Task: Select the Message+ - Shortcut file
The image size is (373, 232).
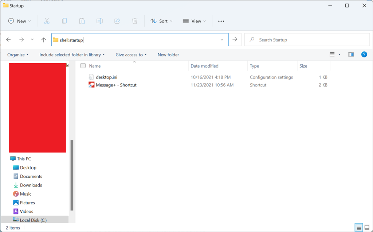Action: [116, 85]
